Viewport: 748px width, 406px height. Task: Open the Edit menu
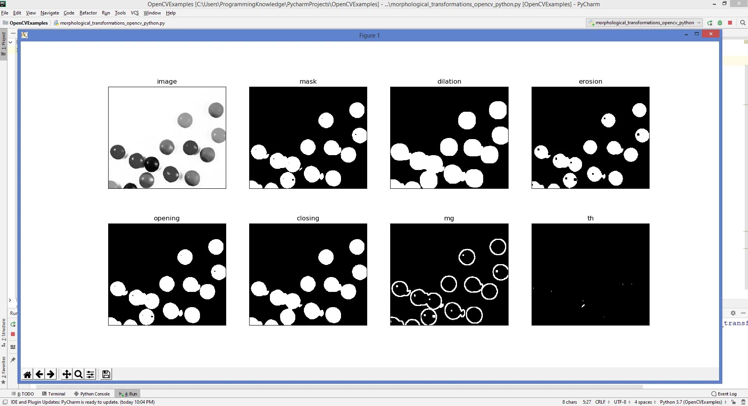pos(17,13)
